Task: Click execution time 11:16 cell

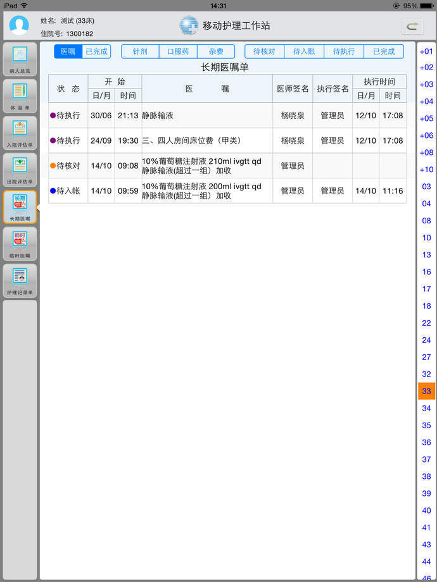Action: pos(393,191)
